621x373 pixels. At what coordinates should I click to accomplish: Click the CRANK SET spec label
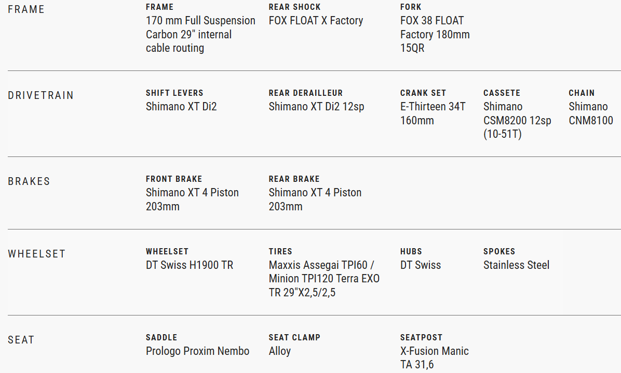423,93
